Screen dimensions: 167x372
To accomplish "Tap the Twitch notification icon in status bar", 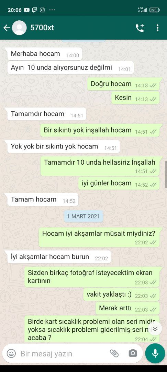I will [35, 10].
